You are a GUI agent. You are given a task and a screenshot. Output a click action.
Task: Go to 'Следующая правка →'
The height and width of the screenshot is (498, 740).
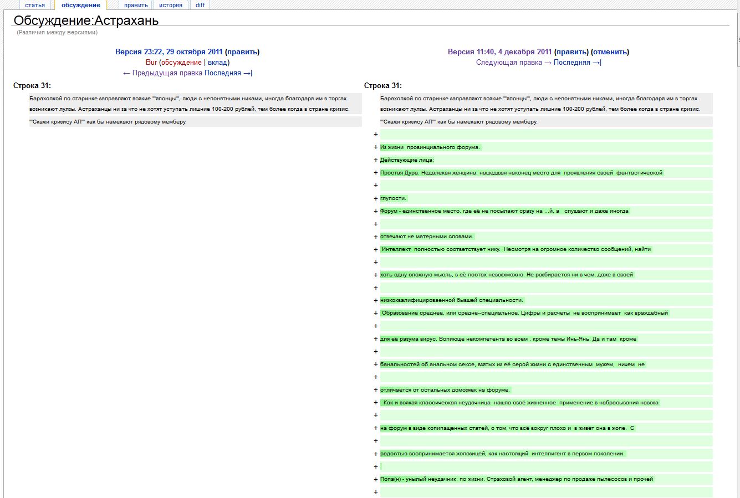513,63
